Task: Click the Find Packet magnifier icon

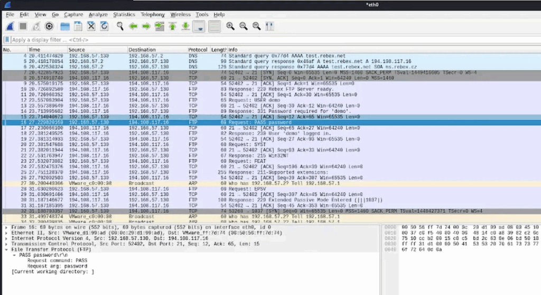Action: click(x=120, y=26)
